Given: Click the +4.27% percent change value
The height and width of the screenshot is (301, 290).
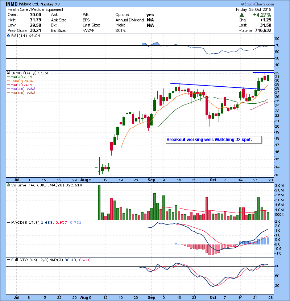Looking at the screenshot, I should 262,15.
